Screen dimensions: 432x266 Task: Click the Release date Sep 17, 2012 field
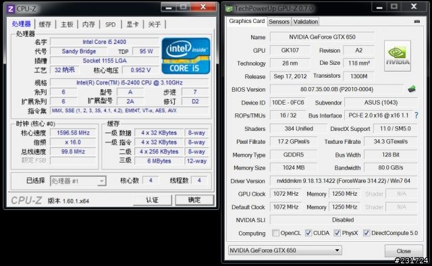290,76
